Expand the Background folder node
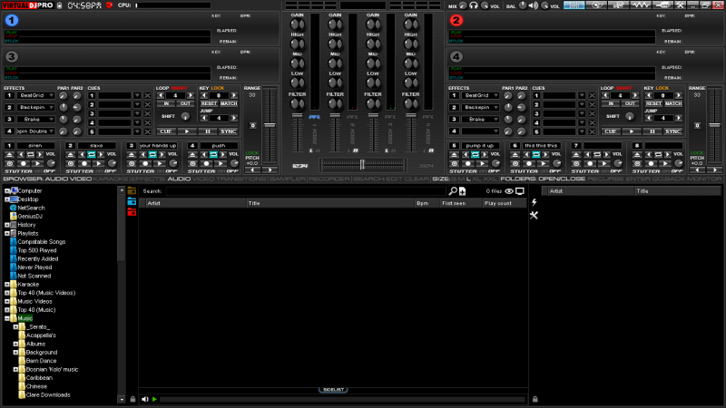This screenshot has height=408, width=726. 15,353
